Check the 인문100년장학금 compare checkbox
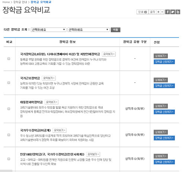 pos(9,159)
